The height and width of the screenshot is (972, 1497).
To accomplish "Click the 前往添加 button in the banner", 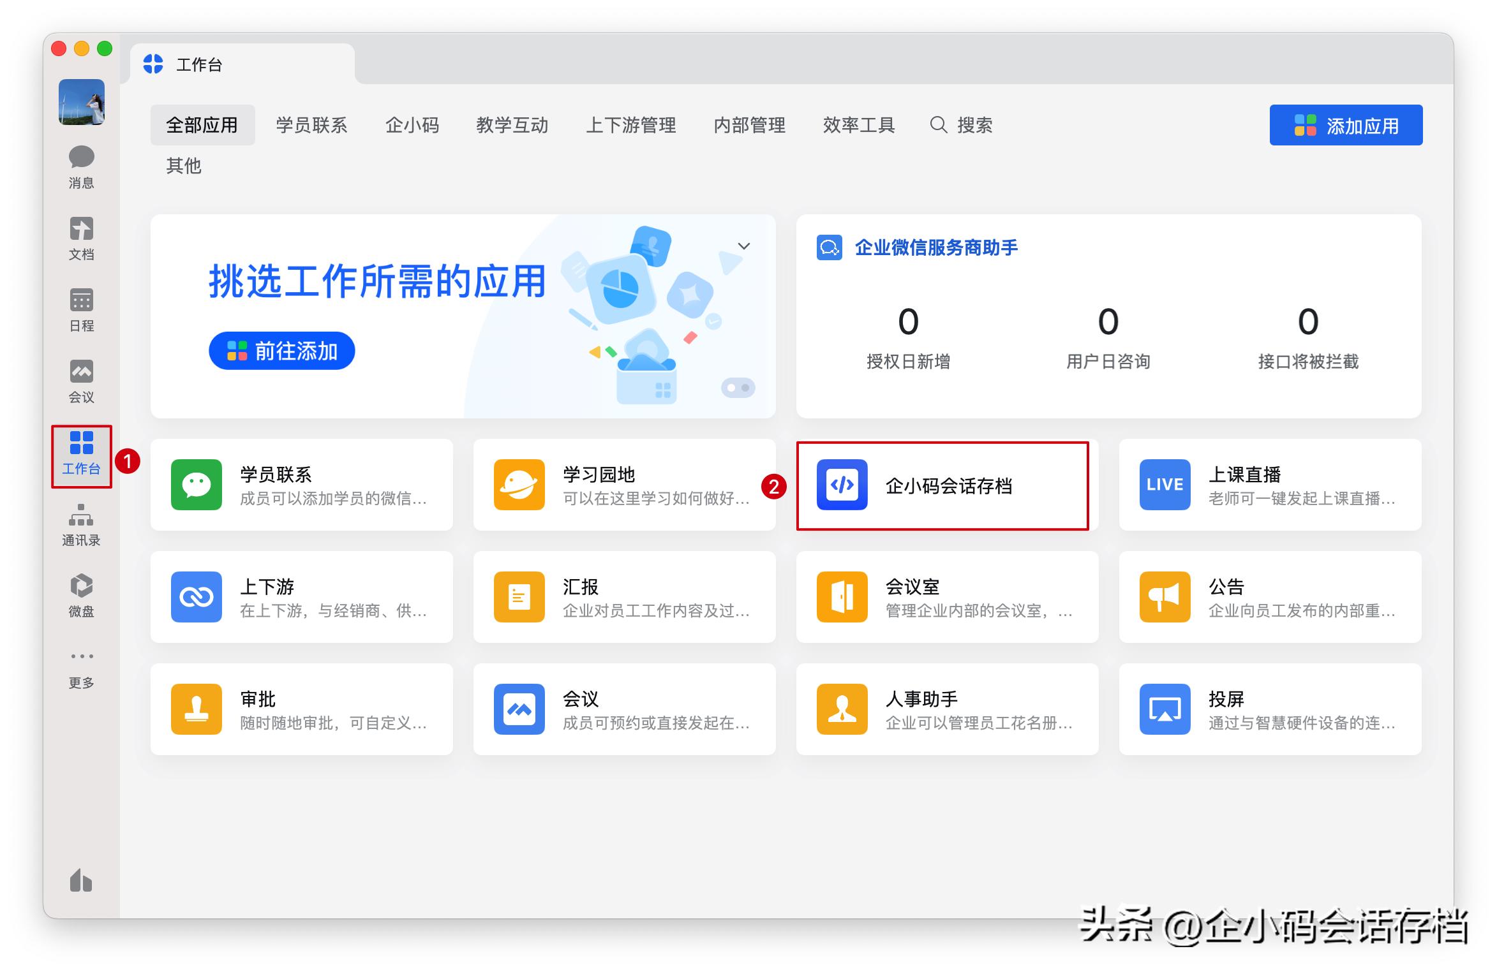I will (281, 350).
